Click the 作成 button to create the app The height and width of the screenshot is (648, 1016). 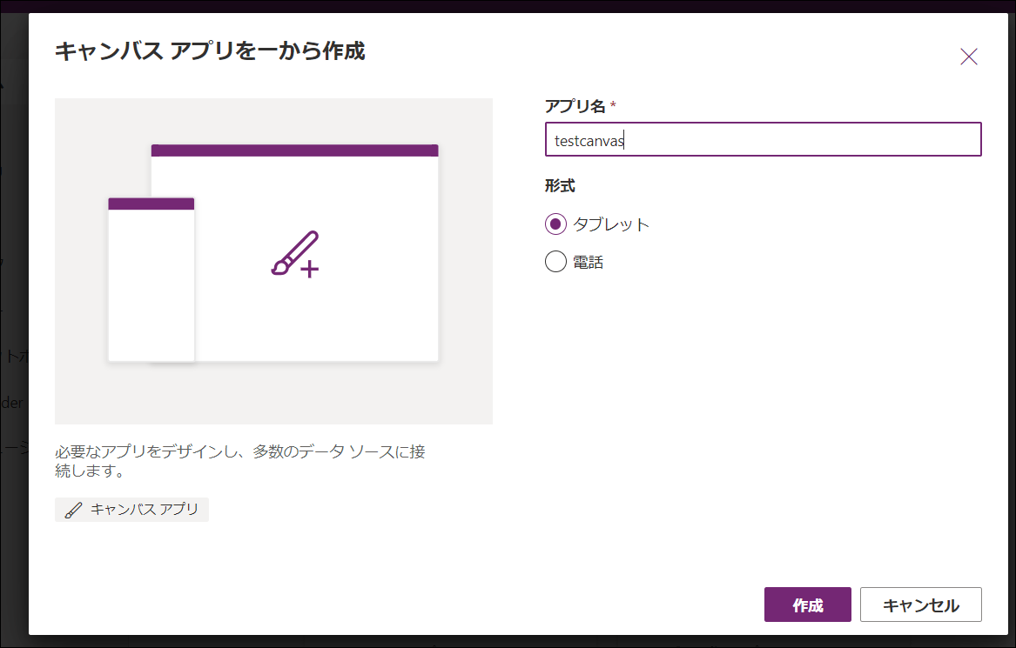[807, 605]
